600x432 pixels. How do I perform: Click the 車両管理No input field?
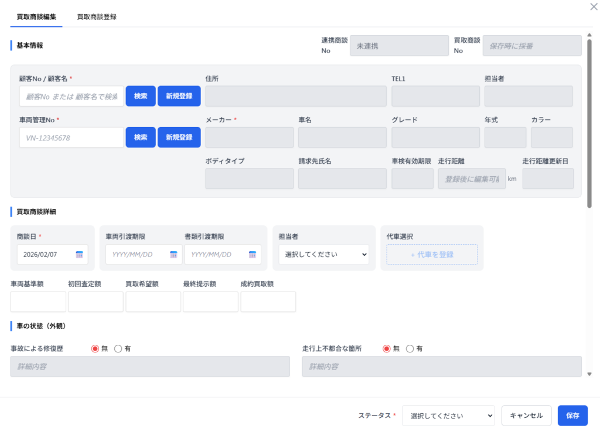71,138
